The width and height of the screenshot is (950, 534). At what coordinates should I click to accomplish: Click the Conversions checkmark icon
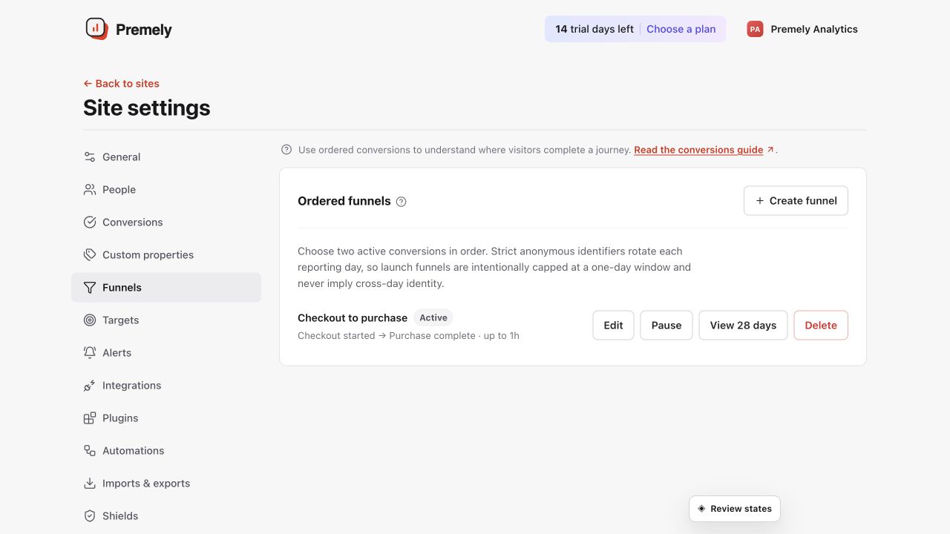(x=90, y=222)
